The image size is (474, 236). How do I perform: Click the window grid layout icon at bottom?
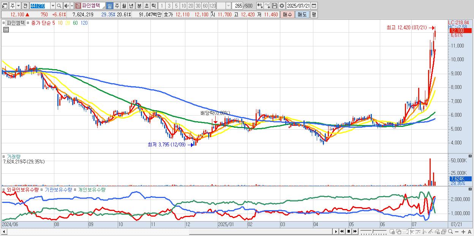pos(392,231)
